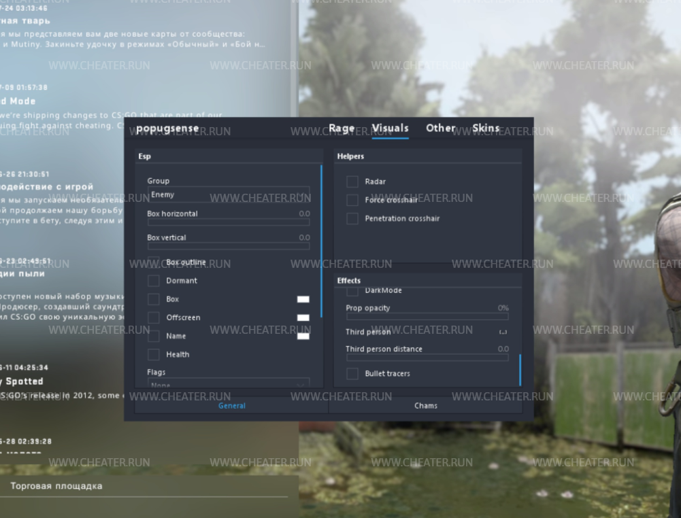Click the popugsense menu title
Image resolution: width=681 pixels, height=518 pixels.
[167, 129]
